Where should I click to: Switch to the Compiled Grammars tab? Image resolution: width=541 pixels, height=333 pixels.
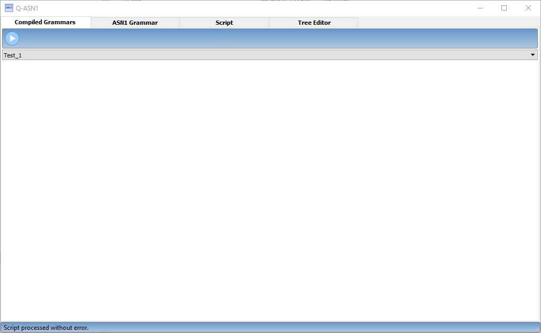[45, 22]
